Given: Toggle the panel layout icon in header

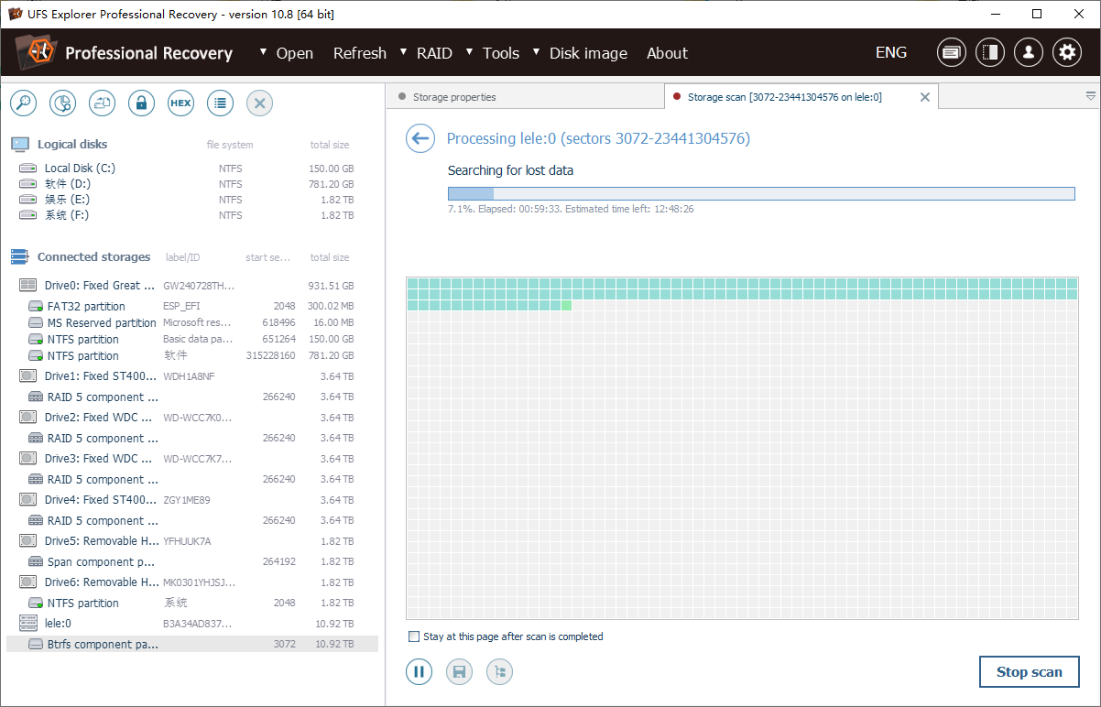Looking at the screenshot, I should [990, 52].
